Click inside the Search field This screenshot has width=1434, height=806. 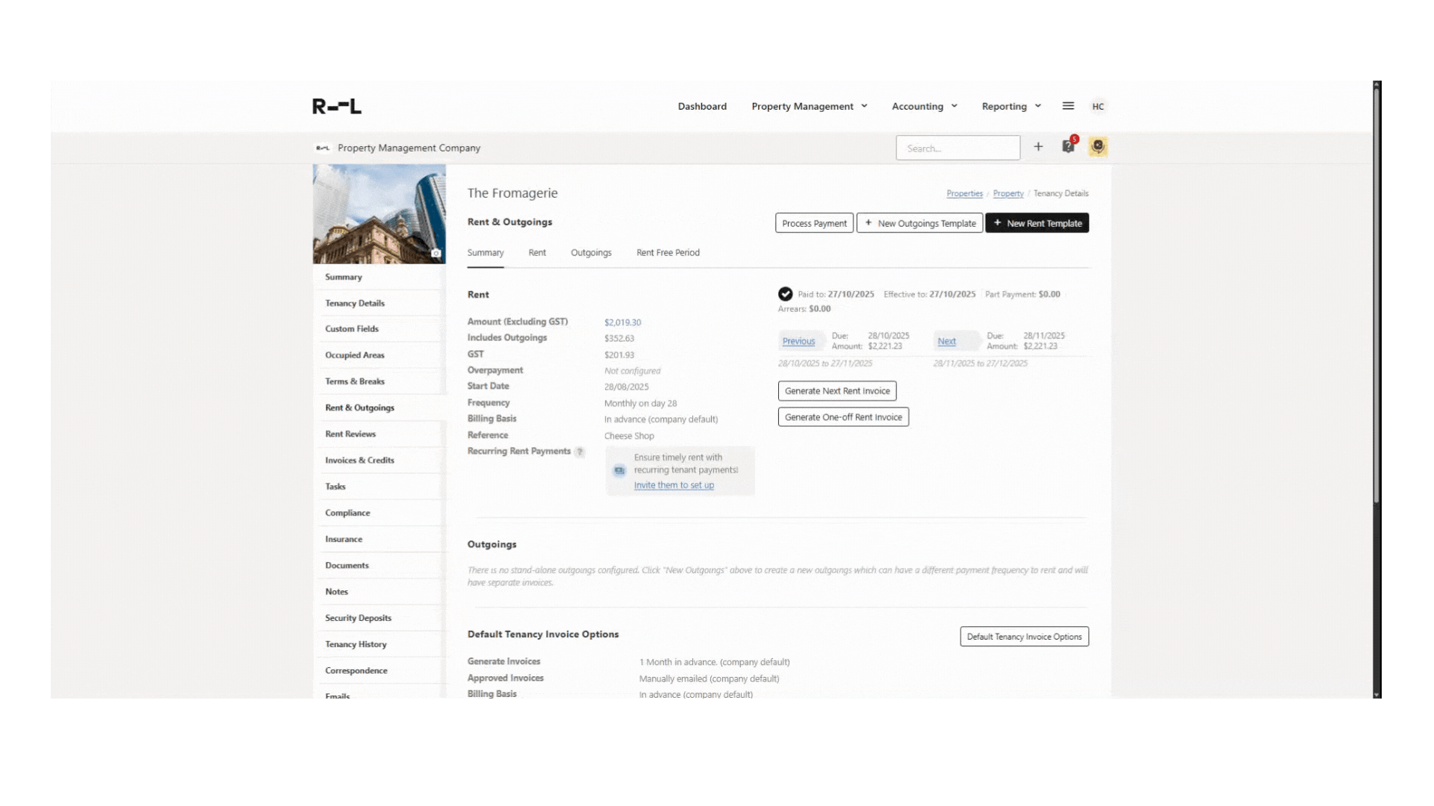pos(957,147)
